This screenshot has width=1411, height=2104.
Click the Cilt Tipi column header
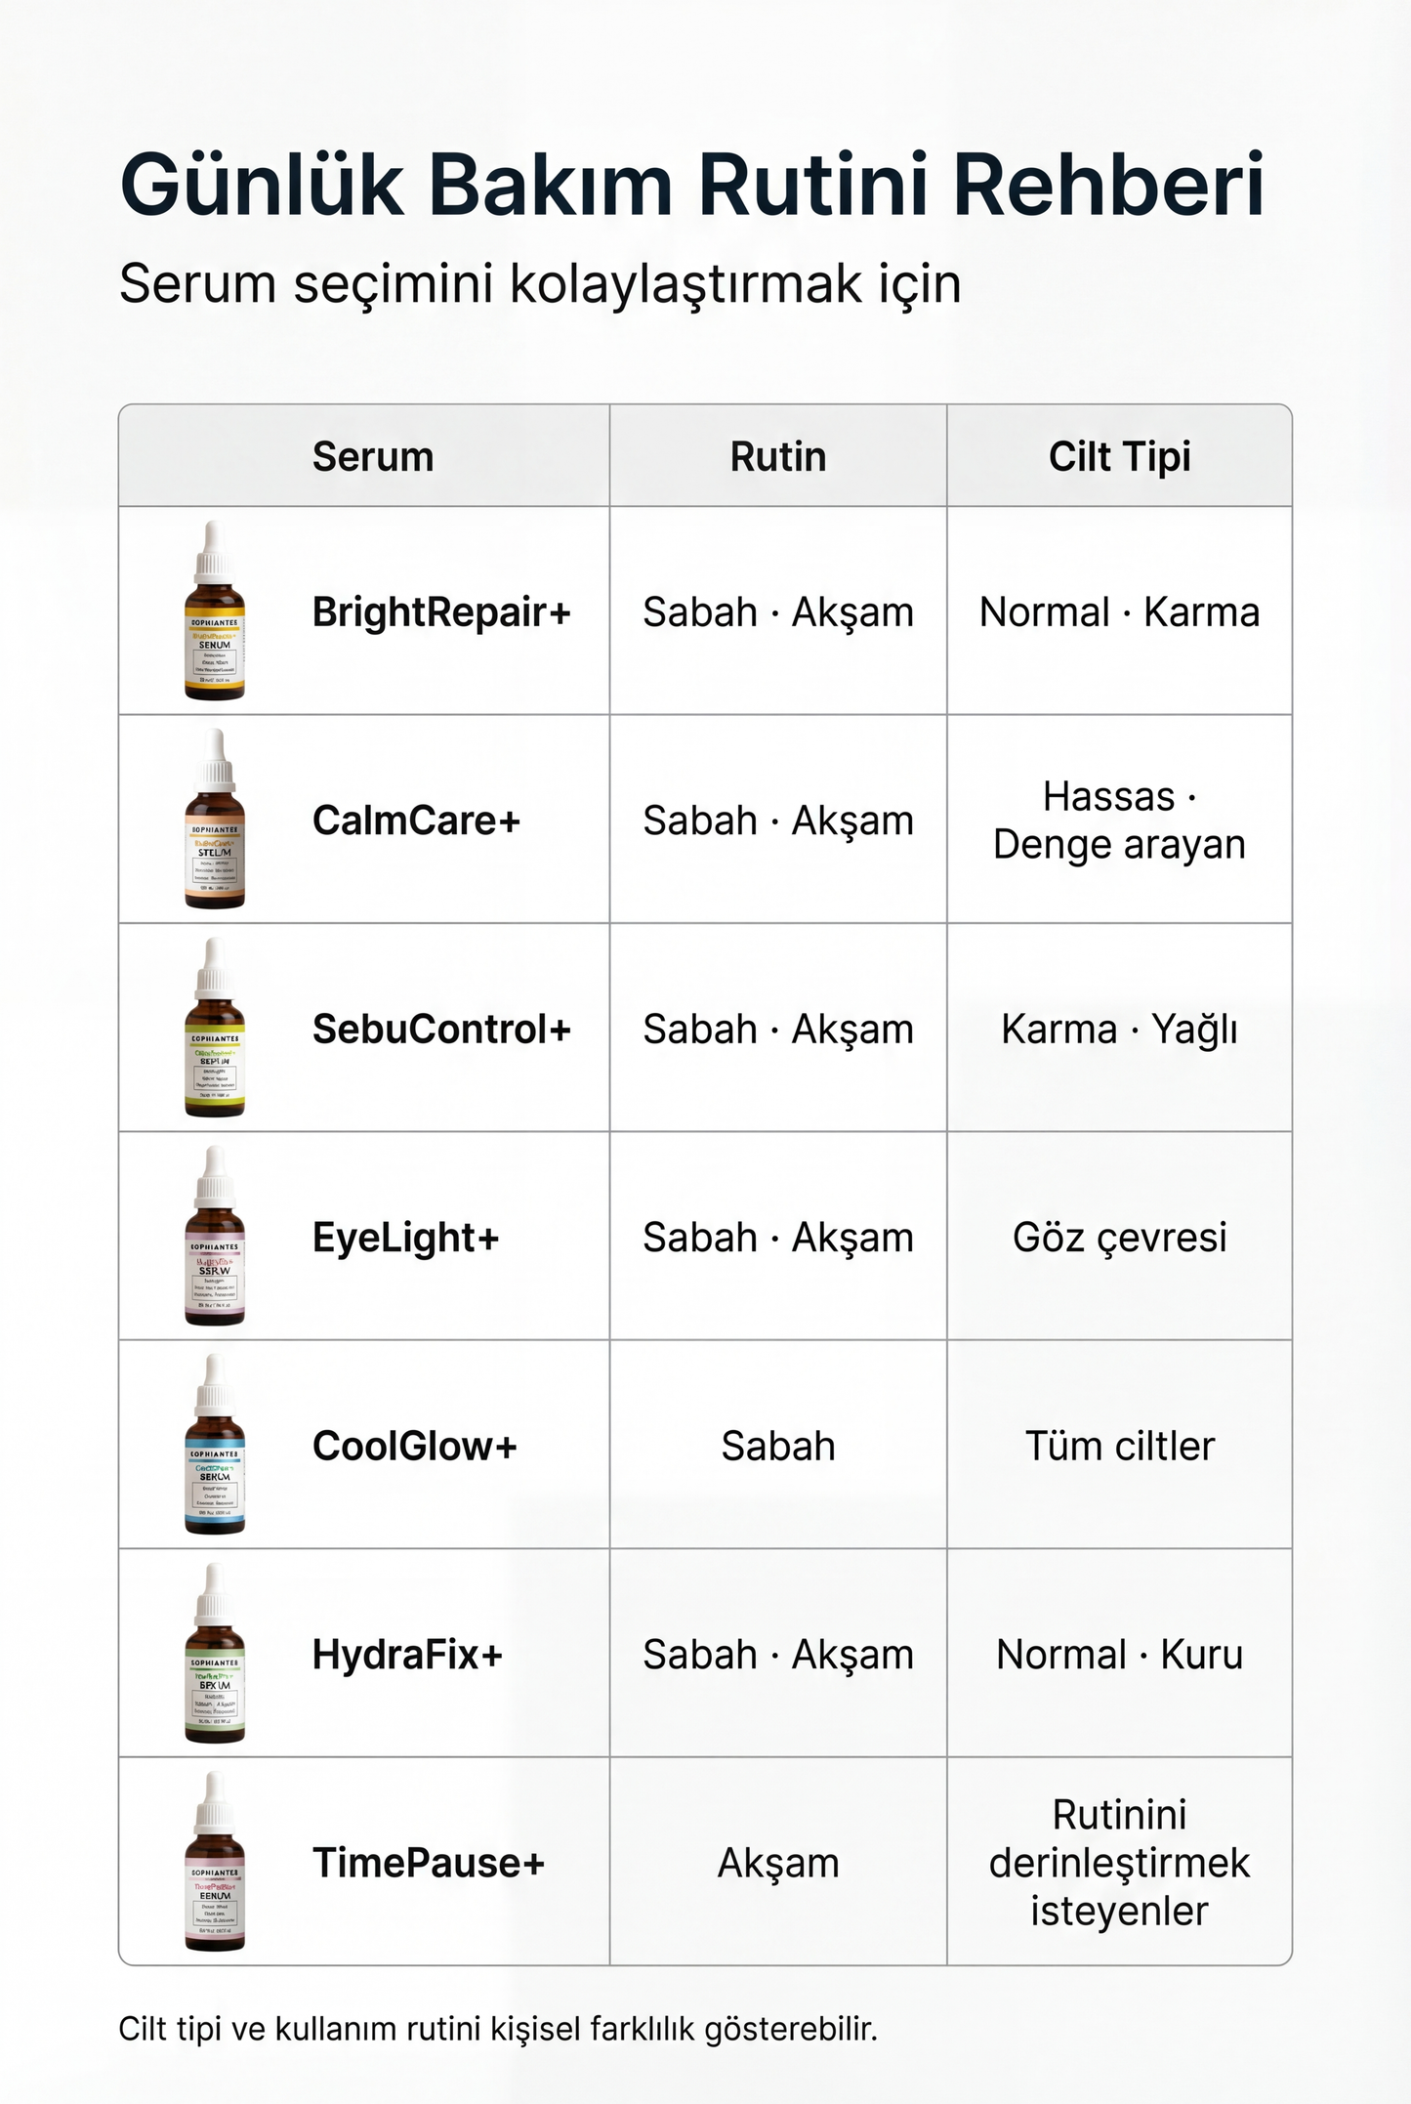pyautogui.click(x=1119, y=456)
